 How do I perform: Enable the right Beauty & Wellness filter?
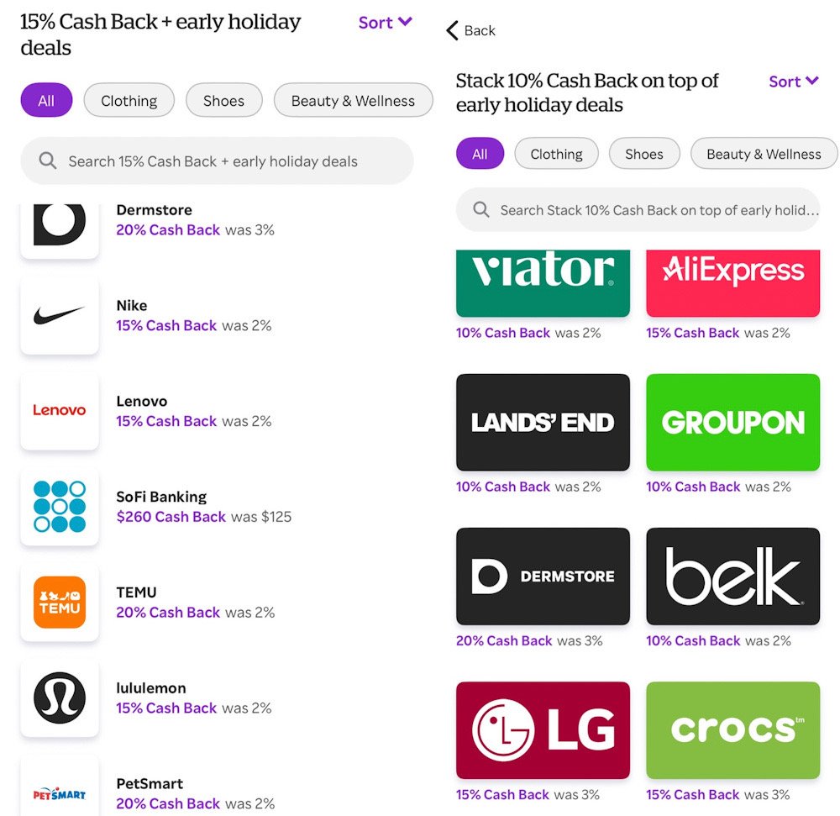[764, 154]
